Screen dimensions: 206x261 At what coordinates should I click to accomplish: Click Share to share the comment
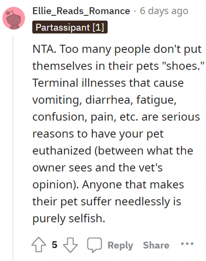click(156, 245)
